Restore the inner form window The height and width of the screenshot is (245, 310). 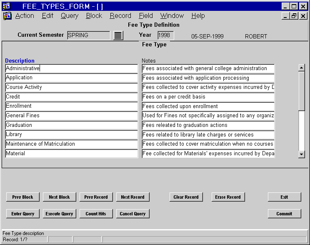294,15
